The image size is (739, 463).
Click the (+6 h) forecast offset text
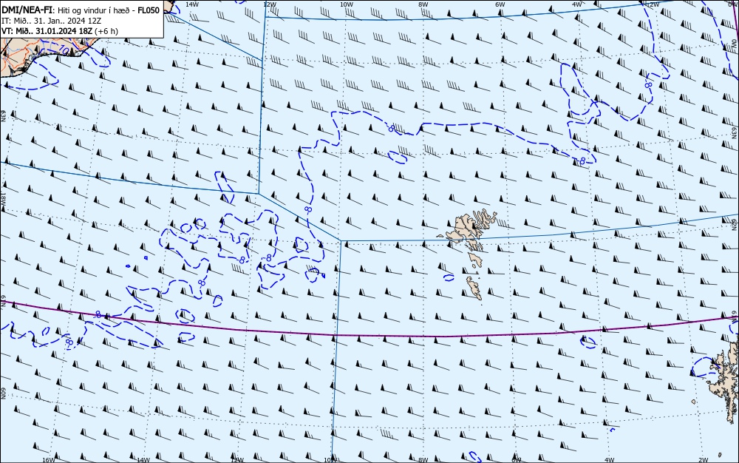pyautogui.click(x=106, y=31)
